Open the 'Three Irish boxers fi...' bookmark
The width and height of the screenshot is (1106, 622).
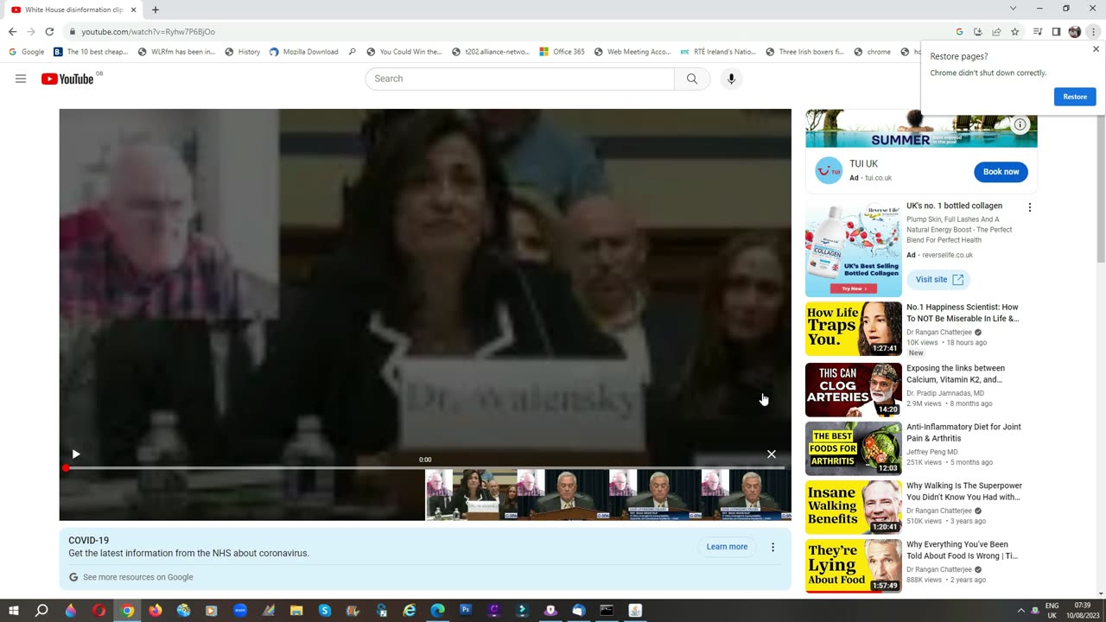point(805,52)
